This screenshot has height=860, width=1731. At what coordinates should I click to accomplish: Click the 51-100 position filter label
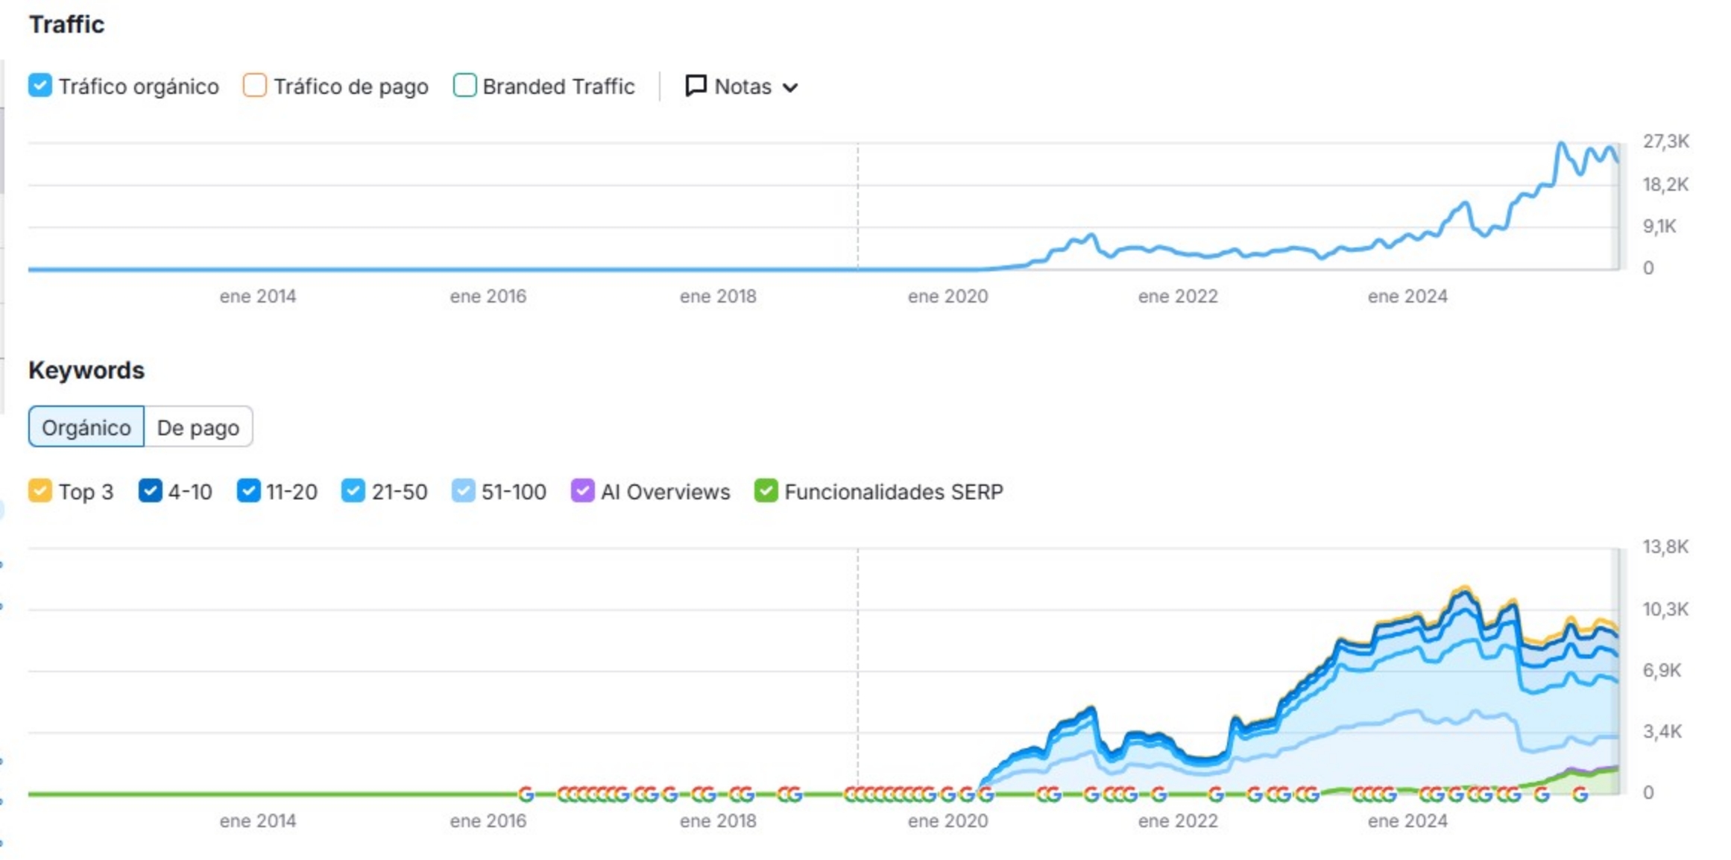pyautogui.click(x=514, y=491)
